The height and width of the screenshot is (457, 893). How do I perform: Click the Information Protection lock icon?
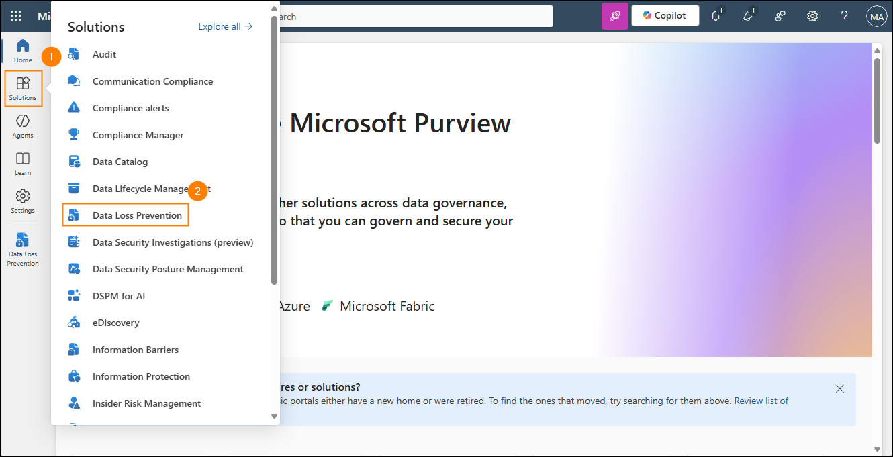point(74,376)
